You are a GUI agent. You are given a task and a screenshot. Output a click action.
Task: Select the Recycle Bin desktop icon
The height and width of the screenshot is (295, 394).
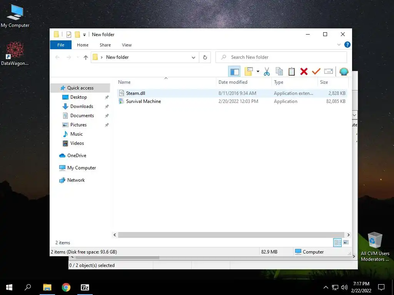375,247
